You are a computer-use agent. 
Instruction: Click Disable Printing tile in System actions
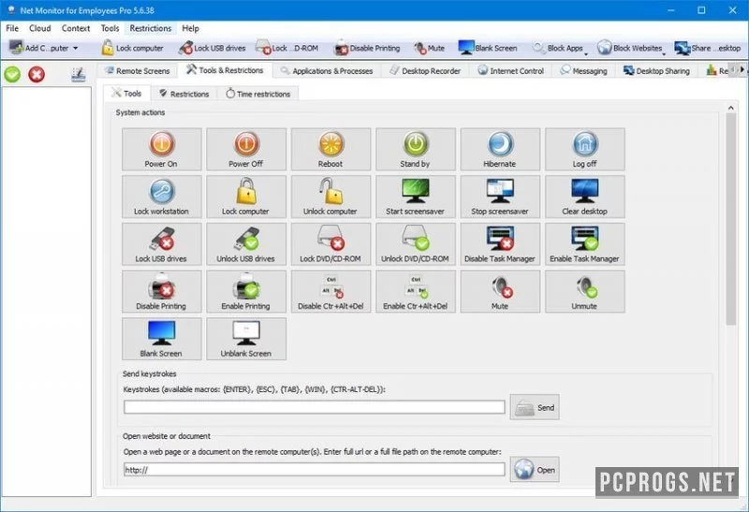point(161,291)
